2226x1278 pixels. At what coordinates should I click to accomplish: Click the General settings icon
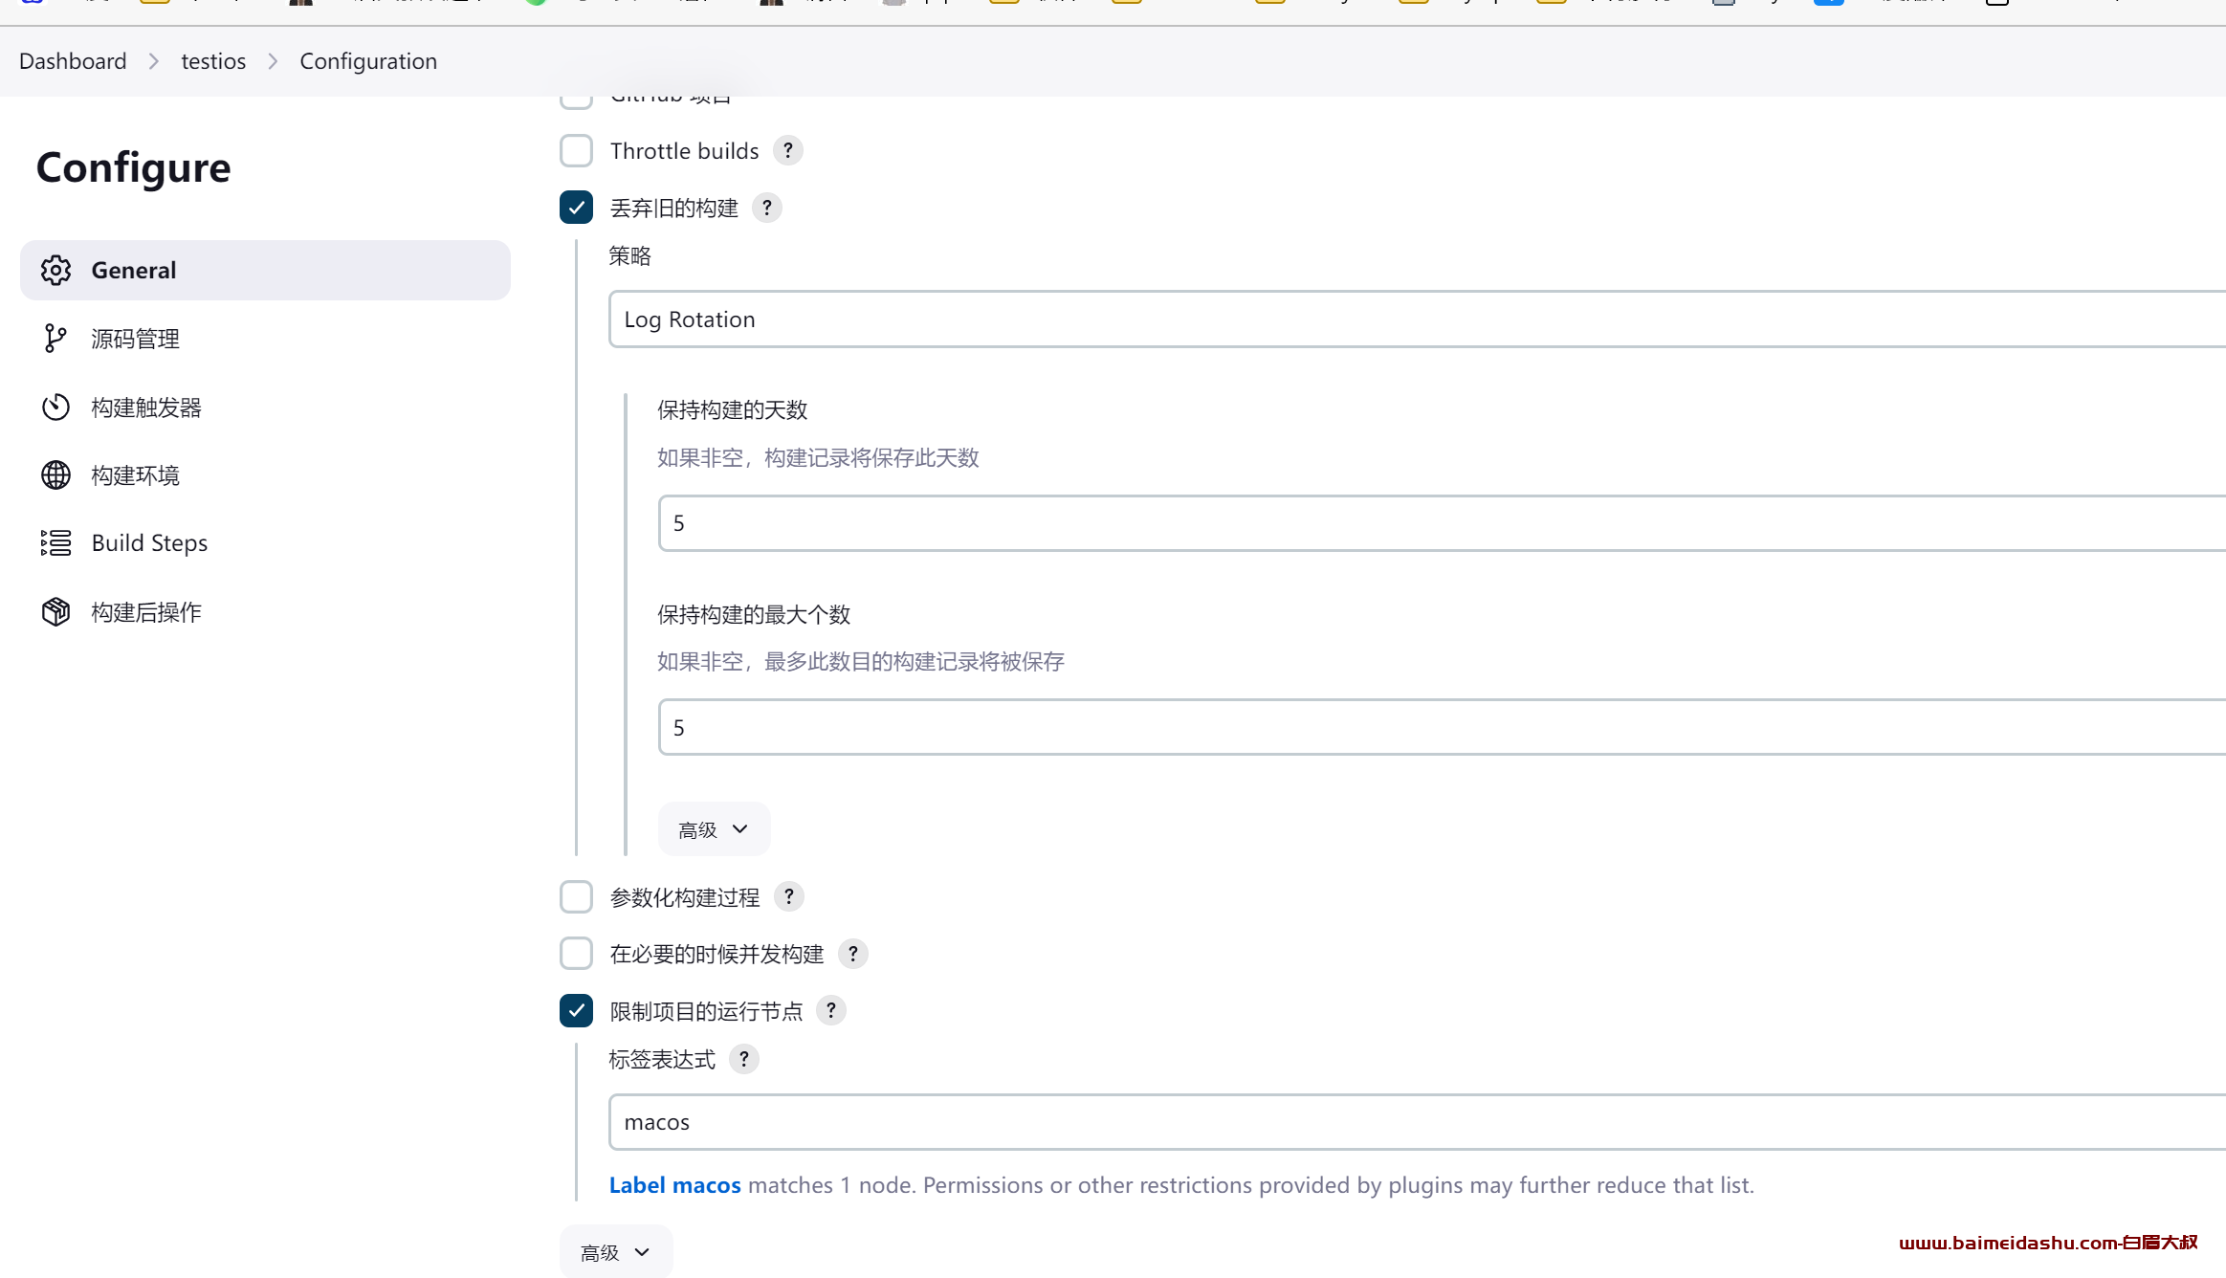(x=55, y=271)
